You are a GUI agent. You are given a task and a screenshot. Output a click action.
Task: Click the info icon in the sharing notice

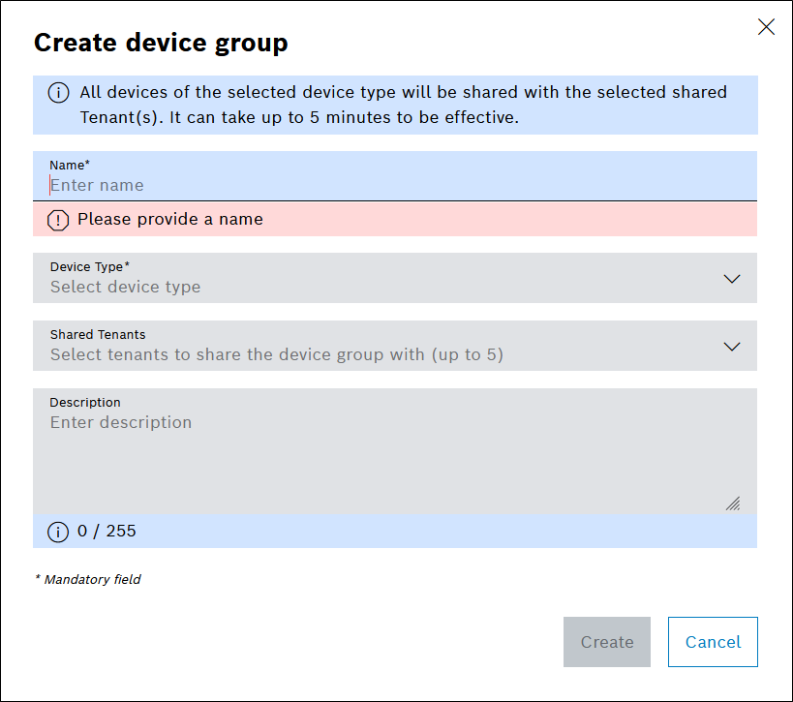coord(58,93)
